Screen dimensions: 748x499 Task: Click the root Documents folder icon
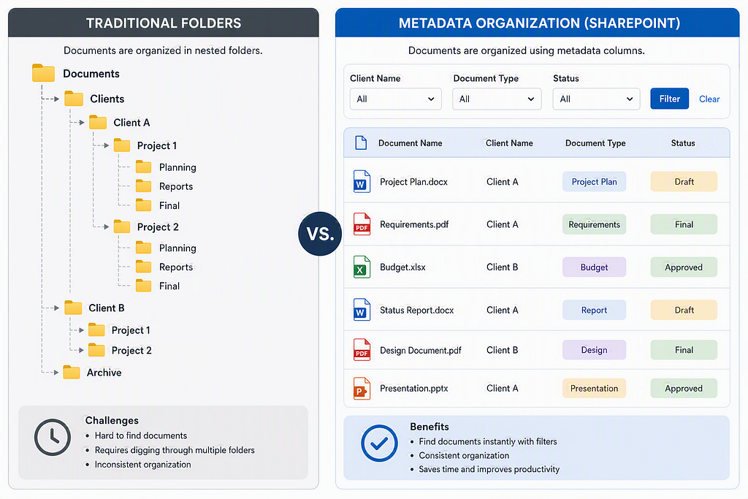click(43, 73)
